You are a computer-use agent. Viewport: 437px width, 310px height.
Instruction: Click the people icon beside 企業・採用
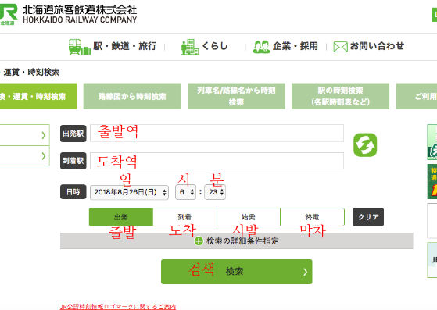261,47
